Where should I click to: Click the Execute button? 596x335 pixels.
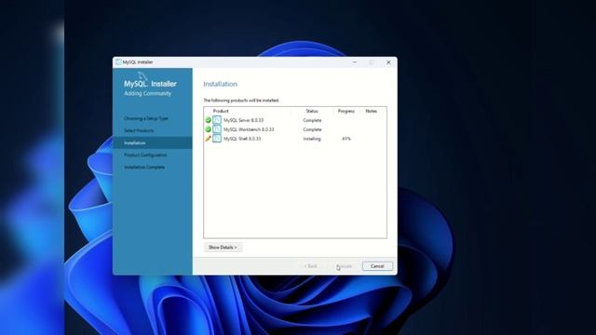[x=344, y=266]
